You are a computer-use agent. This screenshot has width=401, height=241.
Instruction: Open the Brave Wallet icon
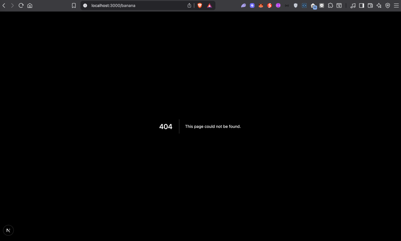tap(370, 5)
